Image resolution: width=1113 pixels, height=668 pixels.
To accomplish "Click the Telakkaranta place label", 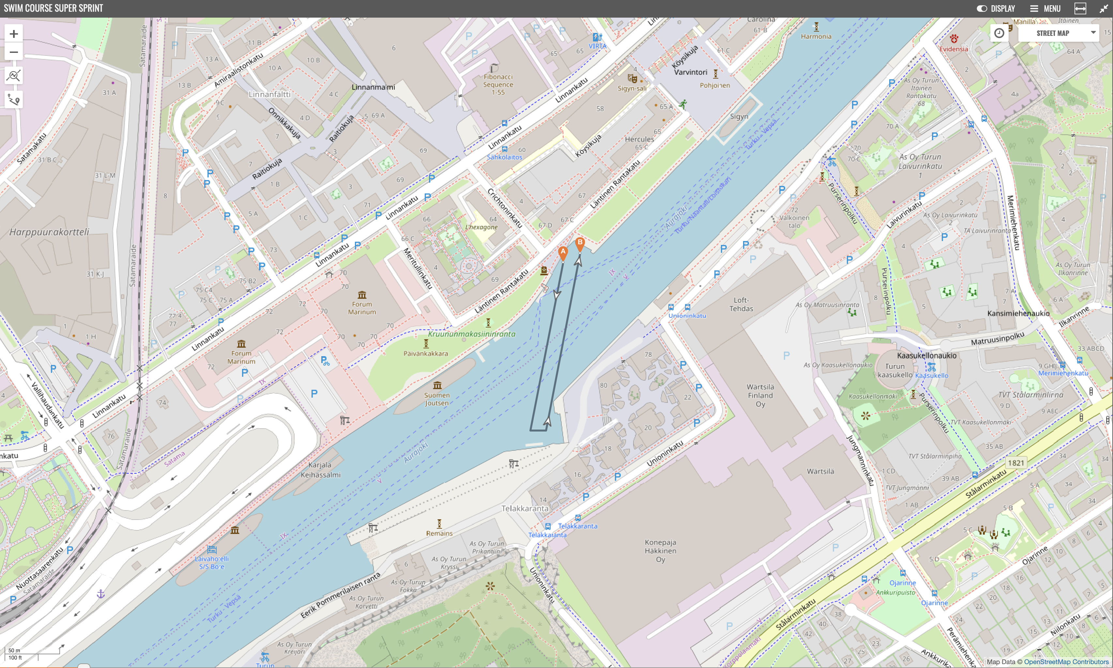I will coord(525,508).
